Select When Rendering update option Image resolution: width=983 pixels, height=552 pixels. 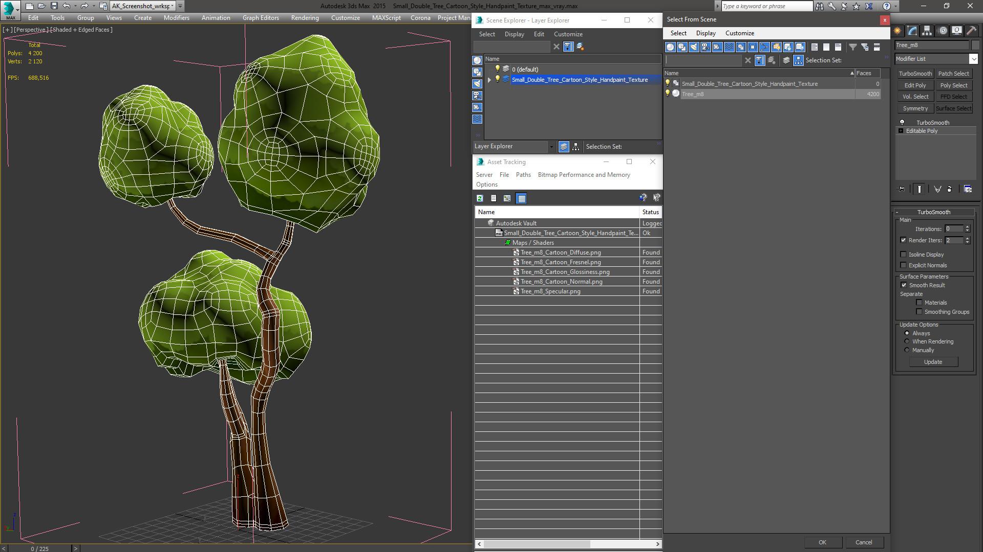click(907, 341)
